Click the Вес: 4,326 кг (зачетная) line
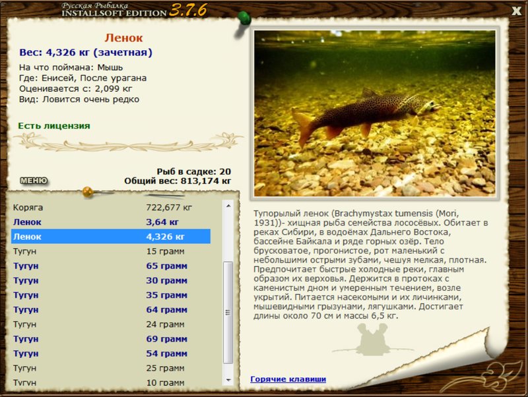Viewport: 528px width, 397px height. (x=86, y=53)
